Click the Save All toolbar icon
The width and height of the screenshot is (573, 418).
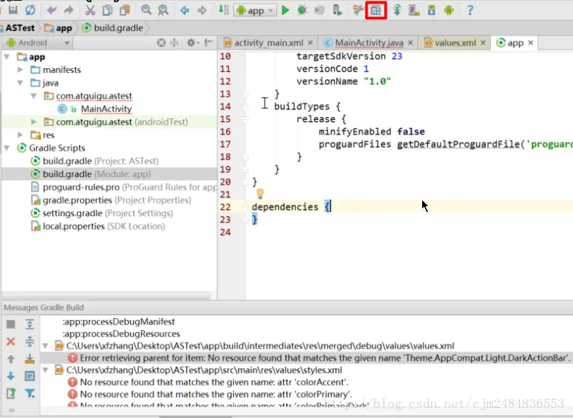[x=13, y=10]
